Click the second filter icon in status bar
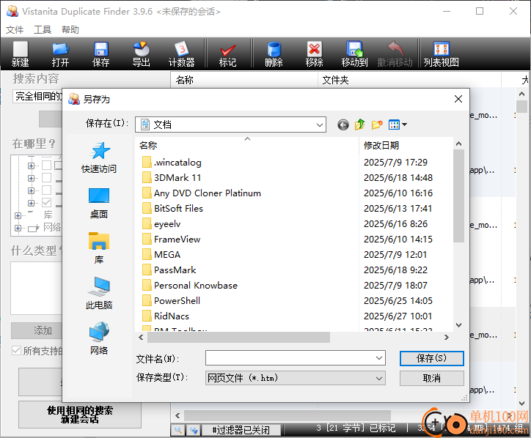This screenshot has height=438, width=531. coord(194,430)
